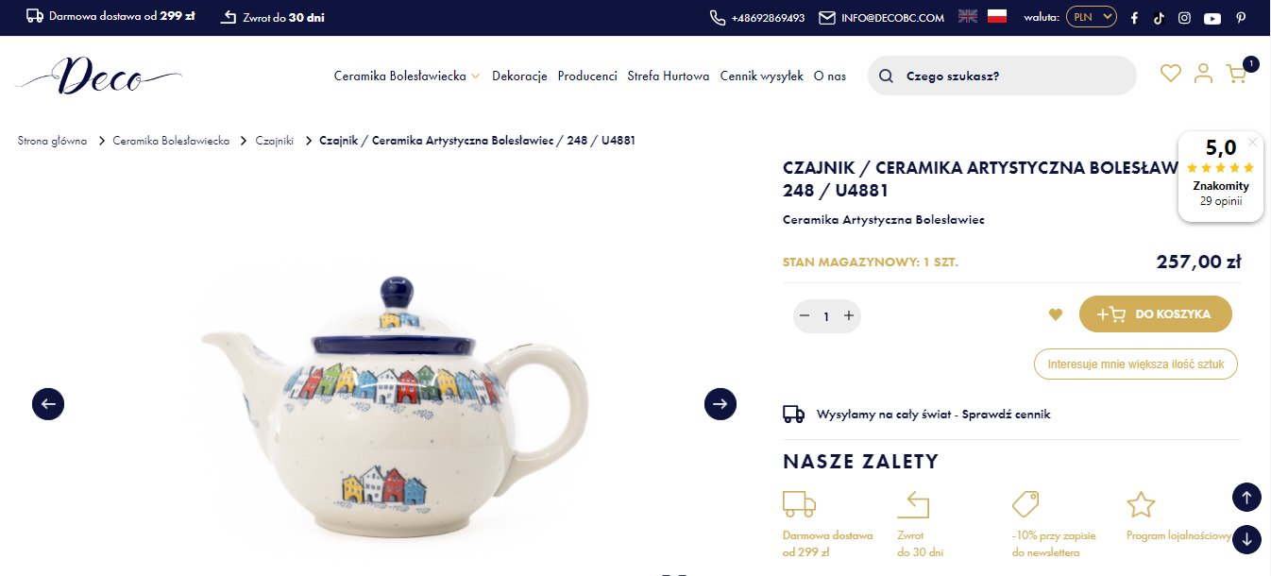Expand the Ceramika Bolesławiecka menu

pyautogui.click(x=407, y=76)
